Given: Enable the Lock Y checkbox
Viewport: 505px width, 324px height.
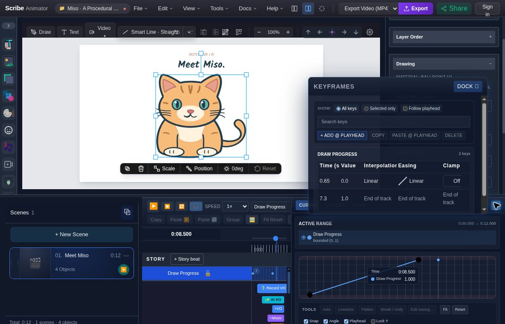Looking at the screenshot, I should [373, 321].
